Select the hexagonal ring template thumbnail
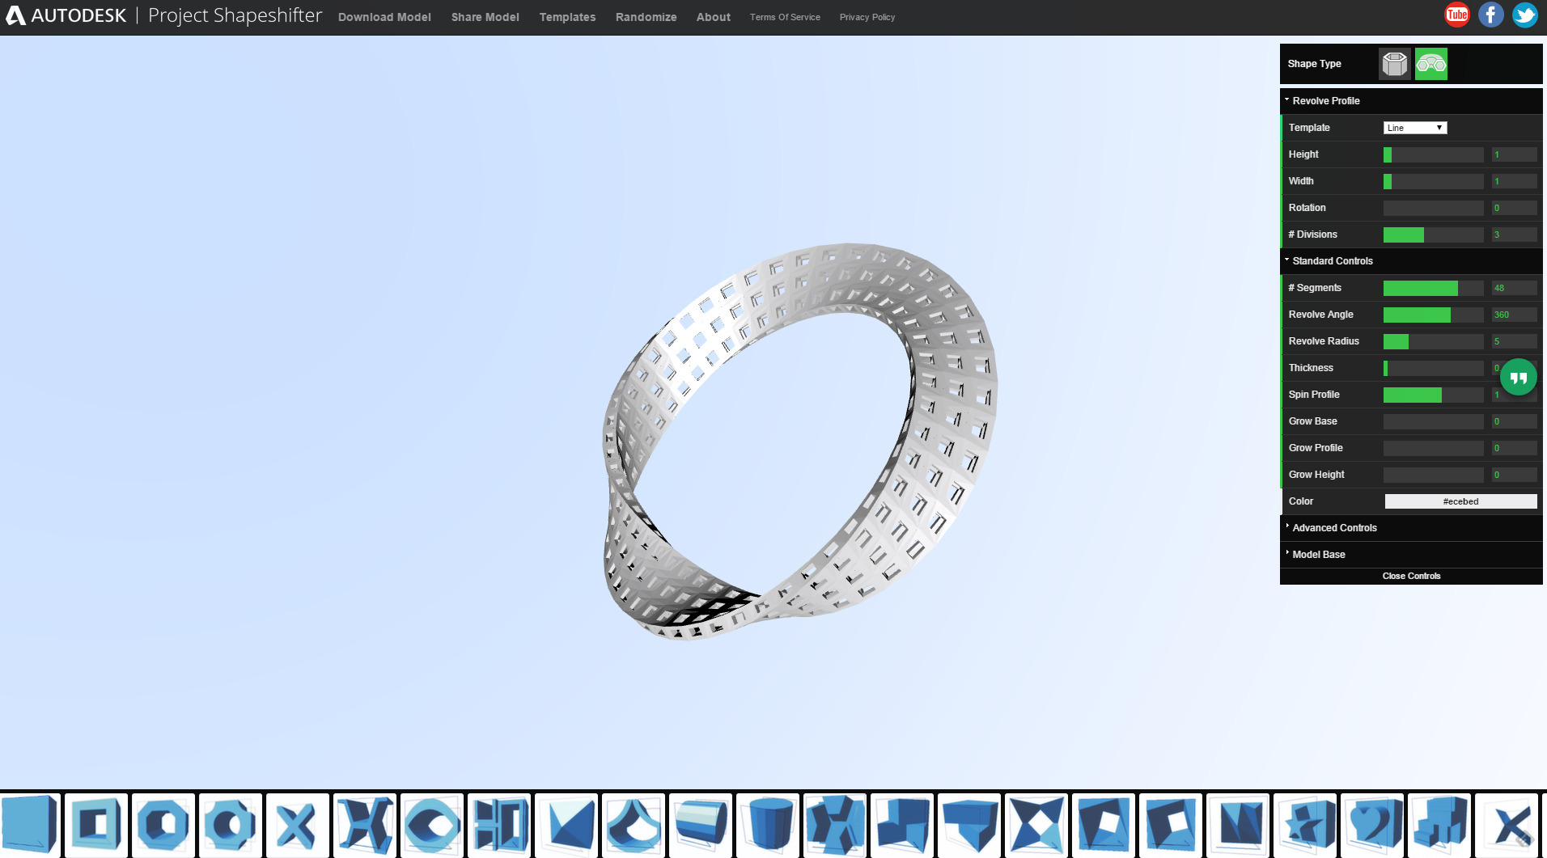Image resolution: width=1547 pixels, height=858 pixels. point(163,825)
